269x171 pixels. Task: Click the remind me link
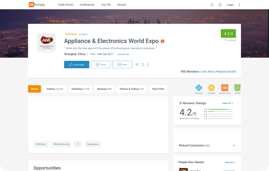pyautogui.click(x=123, y=54)
